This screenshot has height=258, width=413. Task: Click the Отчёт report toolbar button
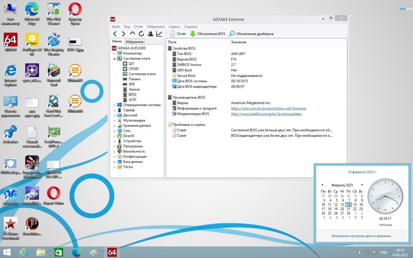click(x=178, y=34)
